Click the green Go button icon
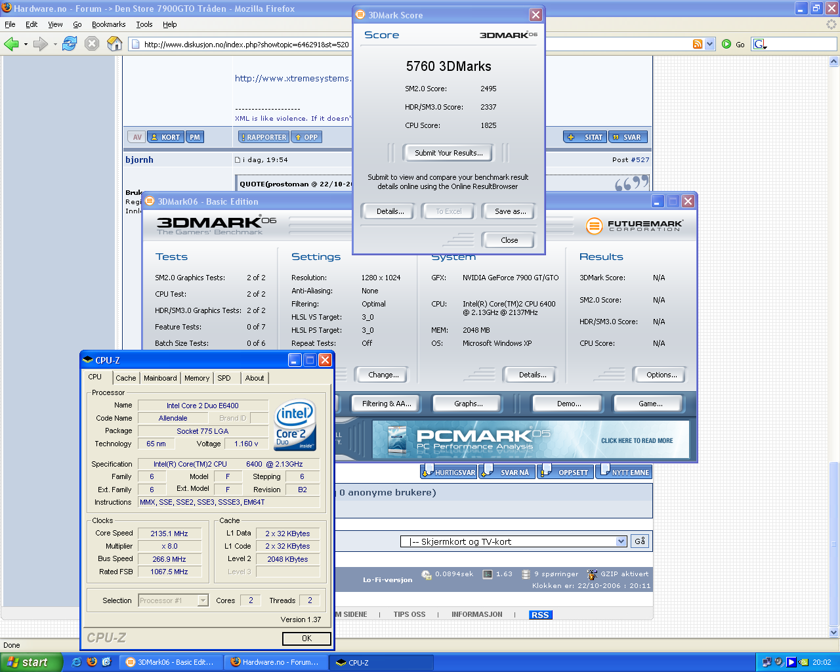This screenshot has width=840, height=672. point(726,44)
